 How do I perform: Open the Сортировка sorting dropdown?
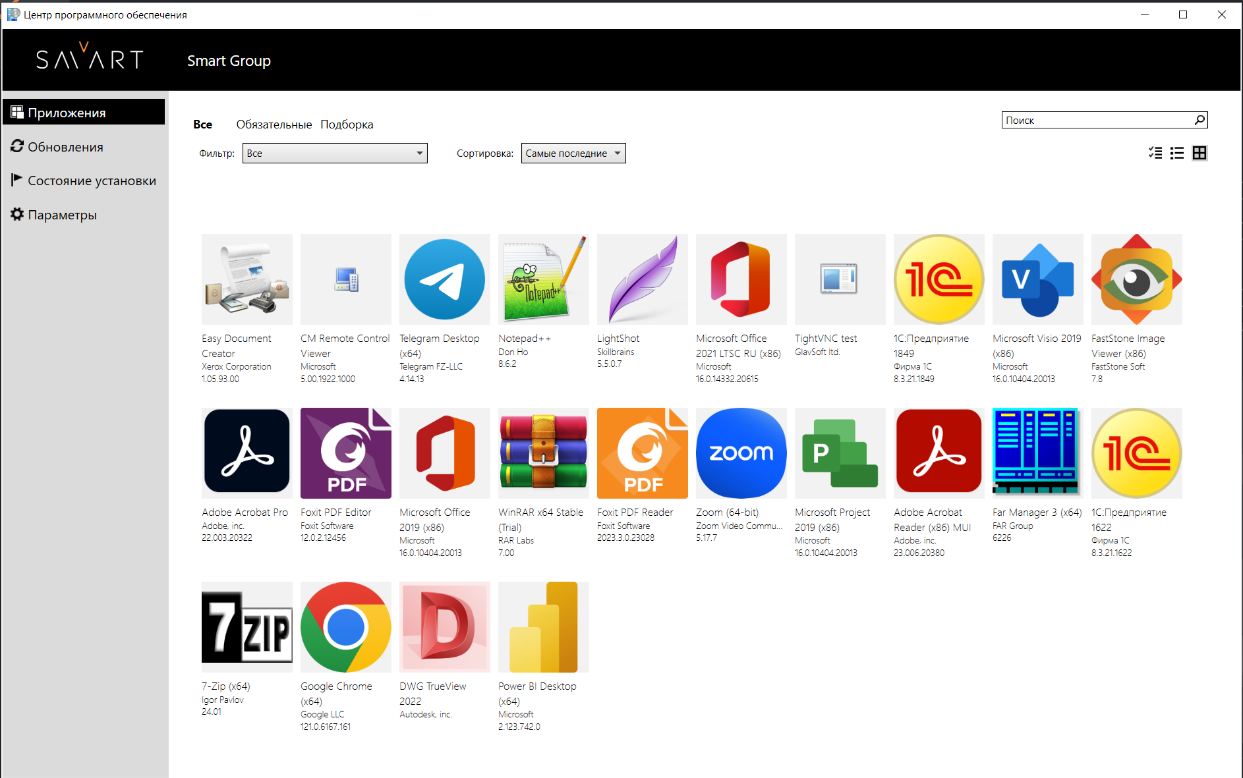pyautogui.click(x=573, y=153)
